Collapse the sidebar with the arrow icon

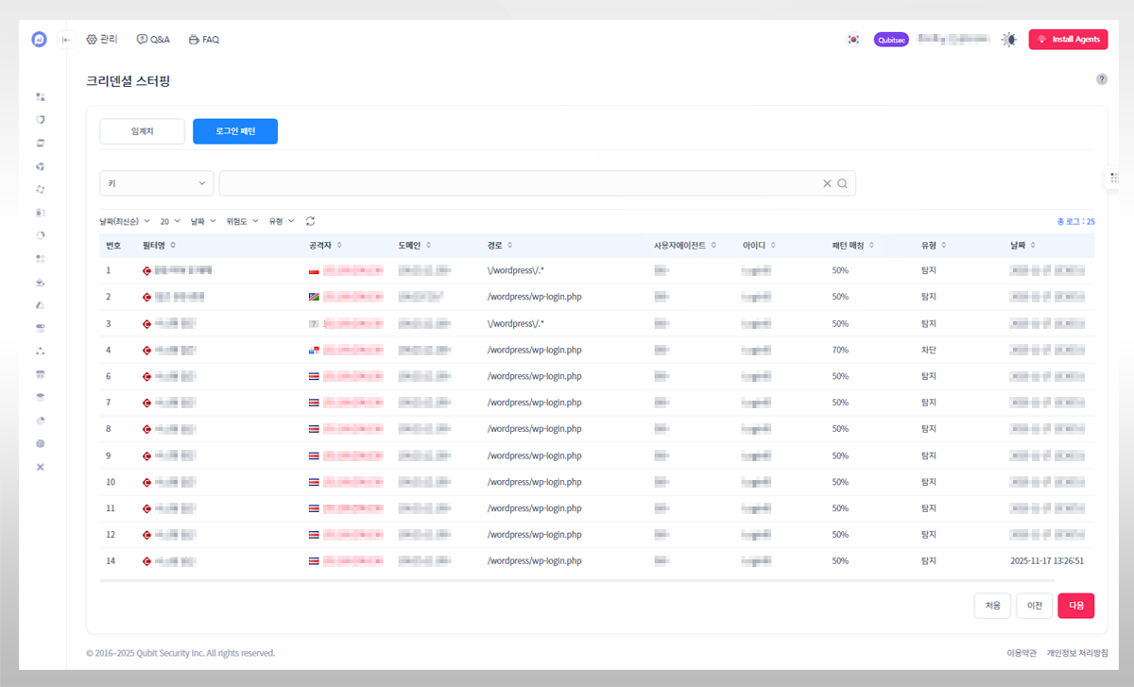coord(66,40)
